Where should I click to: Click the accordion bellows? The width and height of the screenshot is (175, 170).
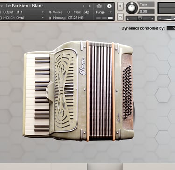point(101,91)
